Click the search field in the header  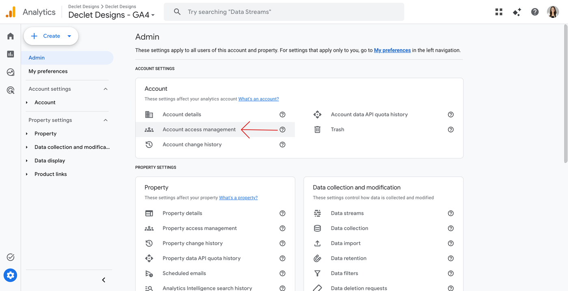284,12
